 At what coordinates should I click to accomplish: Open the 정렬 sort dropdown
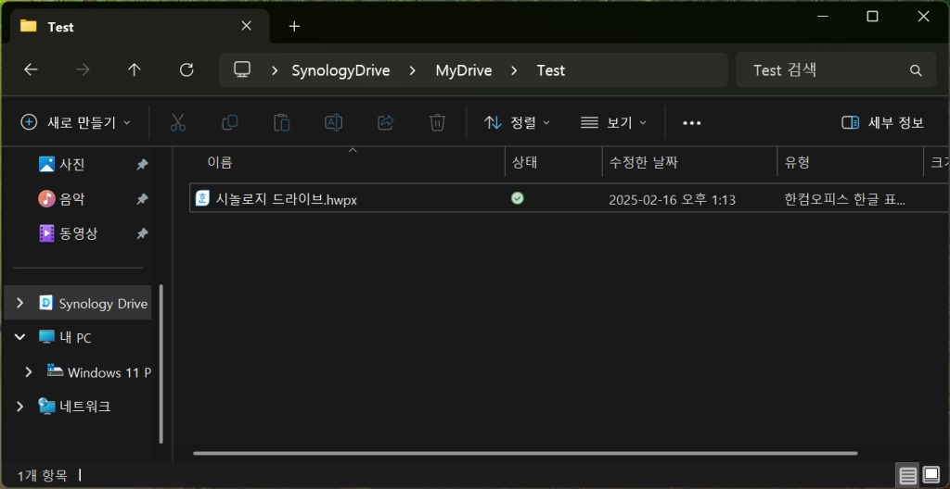coord(517,123)
